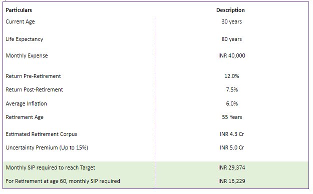Screen dimensions: 313x194
Task: Select the Current Age label
Action: coord(20,21)
